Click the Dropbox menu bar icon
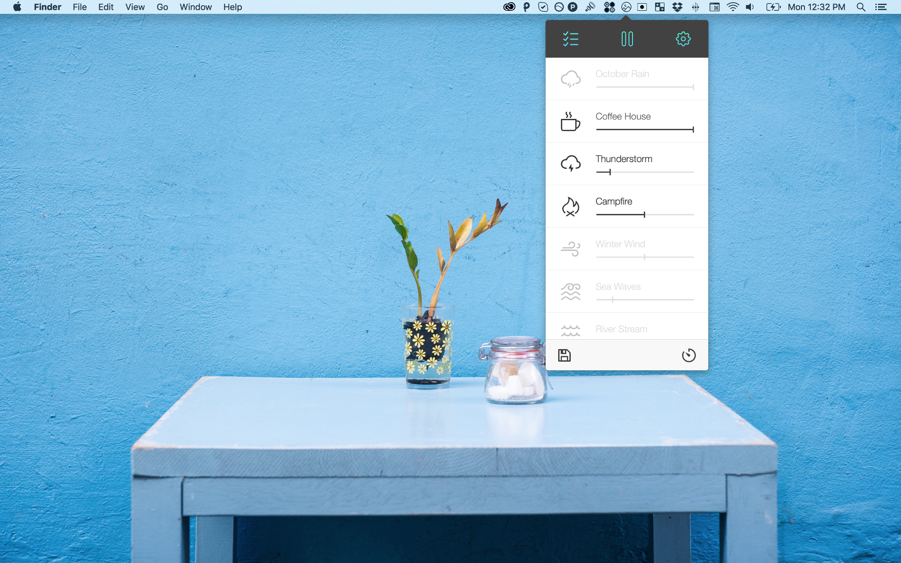 pyautogui.click(x=677, y=7)
